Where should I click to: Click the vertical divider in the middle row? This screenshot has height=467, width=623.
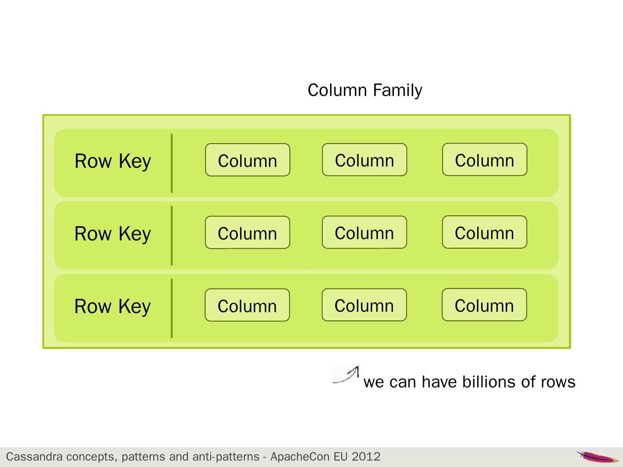172,236
